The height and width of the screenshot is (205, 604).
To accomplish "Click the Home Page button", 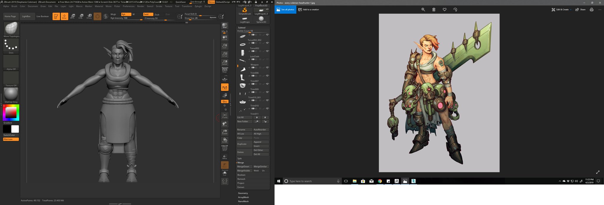I will [10, 16].
